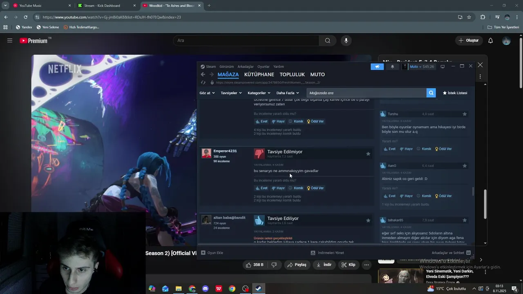Image resolution: width=523 pixels, height=294 pixels.
Task: Bookmark this page with the star icon
Action: [469, 17]
